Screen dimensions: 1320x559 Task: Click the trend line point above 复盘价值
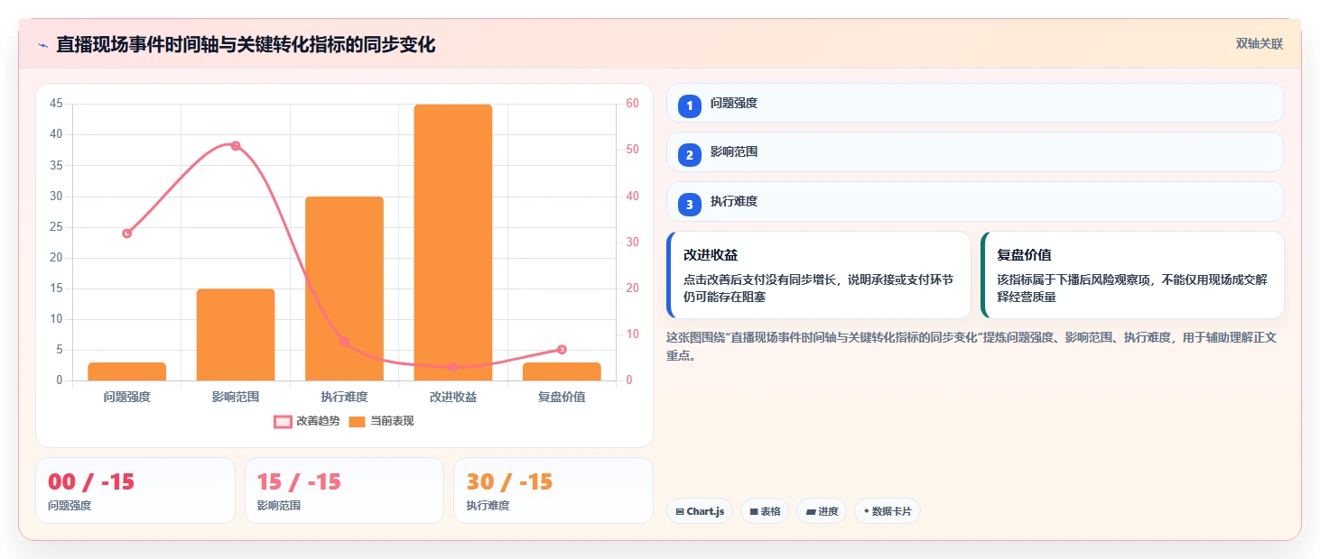coord(562,349)
